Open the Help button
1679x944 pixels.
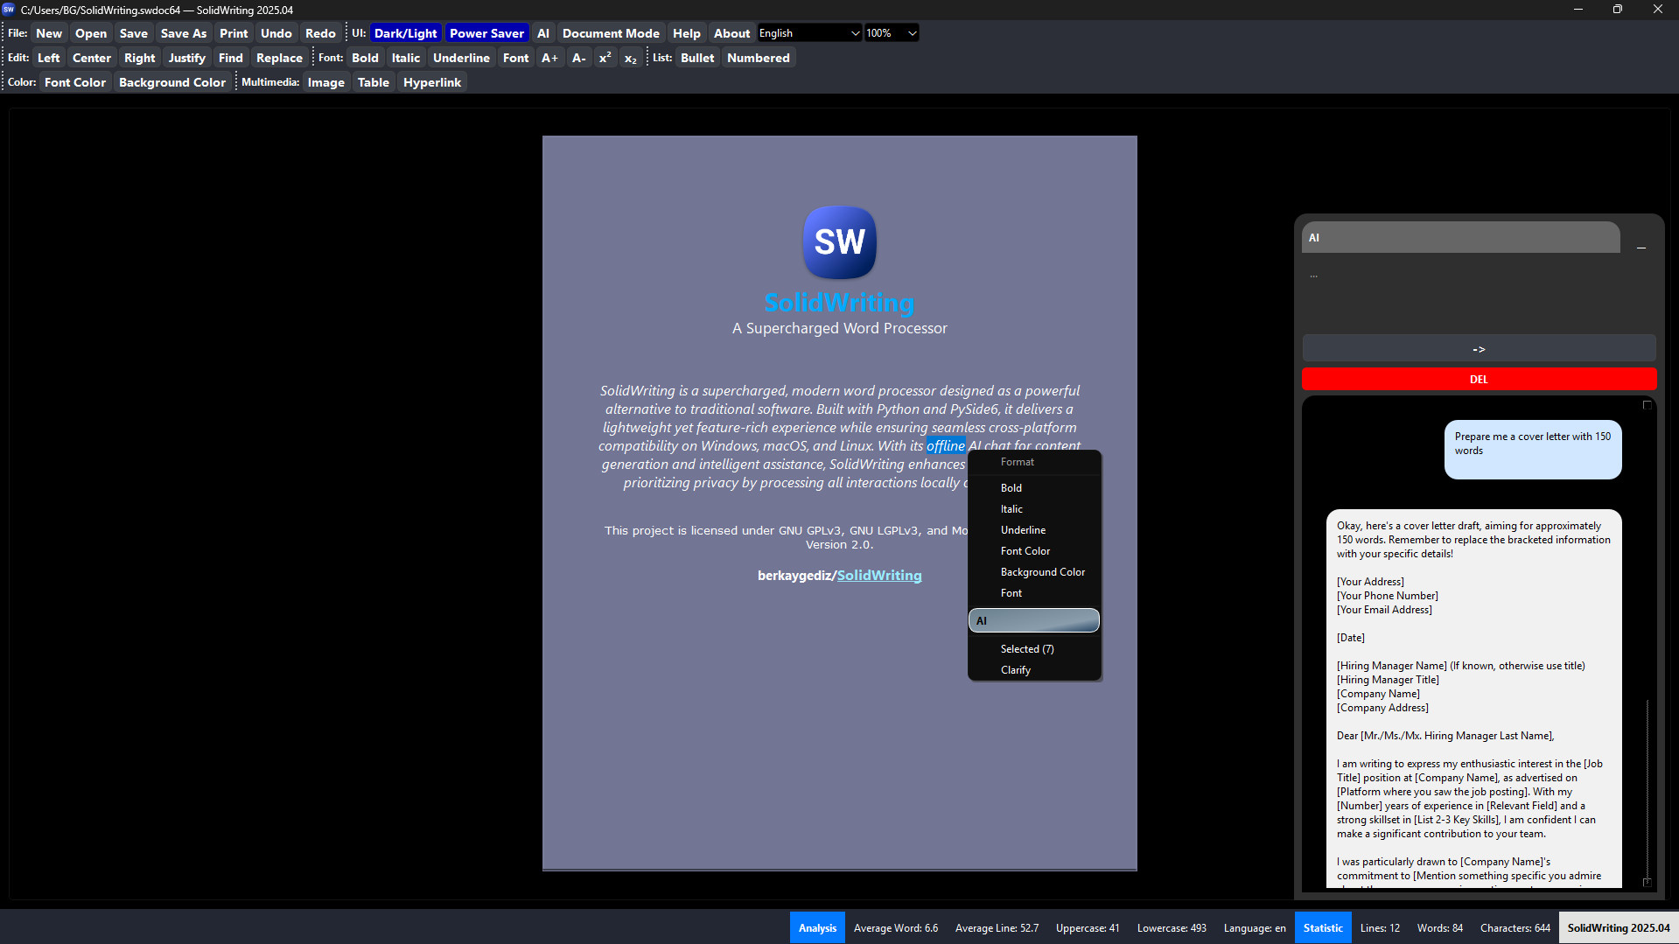coord(687,33)
